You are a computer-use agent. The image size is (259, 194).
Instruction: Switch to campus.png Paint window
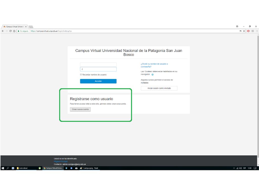click(x=89, y=168)
